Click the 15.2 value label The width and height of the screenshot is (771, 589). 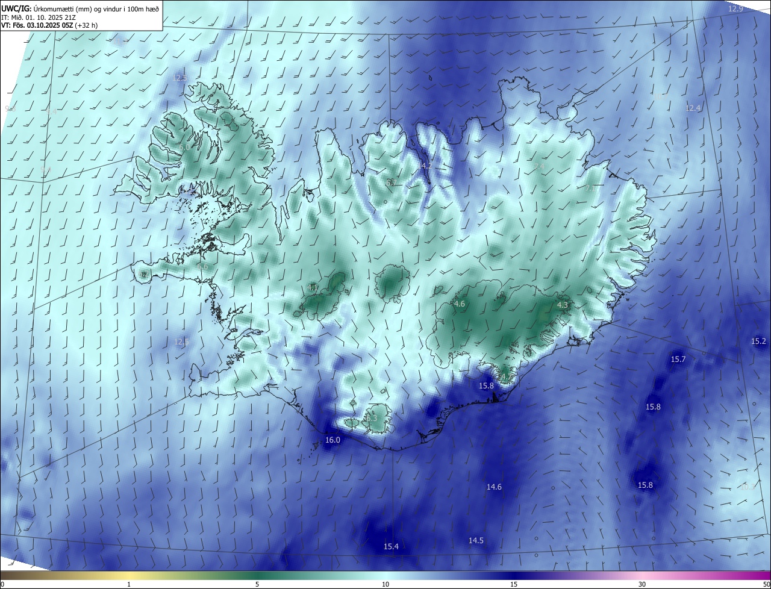pyautogui.click(x=758, y=341)
